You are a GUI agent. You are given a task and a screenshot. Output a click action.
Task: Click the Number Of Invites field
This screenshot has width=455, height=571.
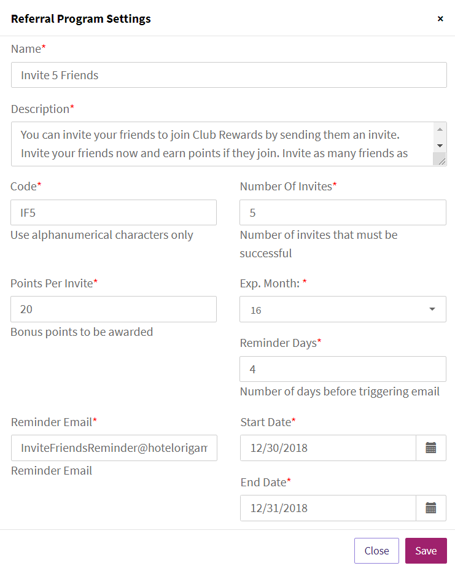(x=343, y=212)
